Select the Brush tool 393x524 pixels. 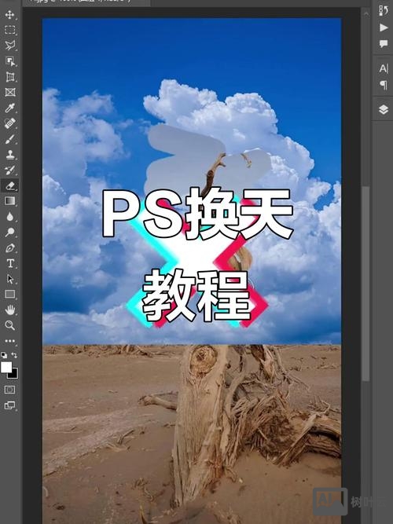9,139
